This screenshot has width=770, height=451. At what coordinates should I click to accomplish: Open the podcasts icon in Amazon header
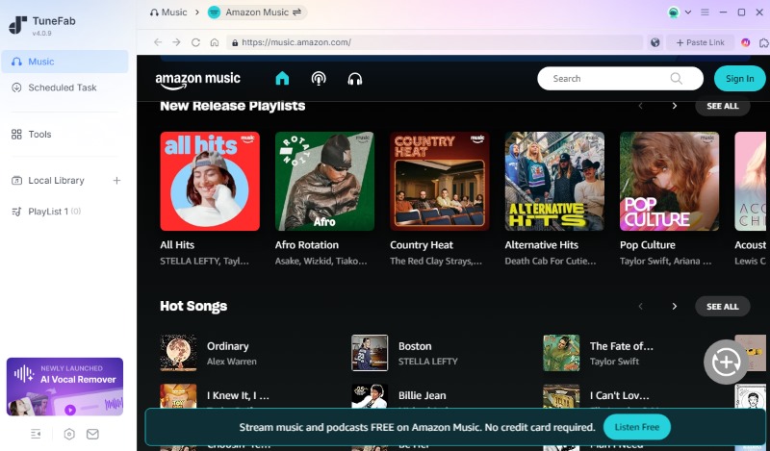[319, 79]
